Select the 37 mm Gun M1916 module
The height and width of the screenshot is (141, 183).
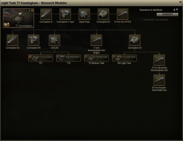click(x=122, y=14)
